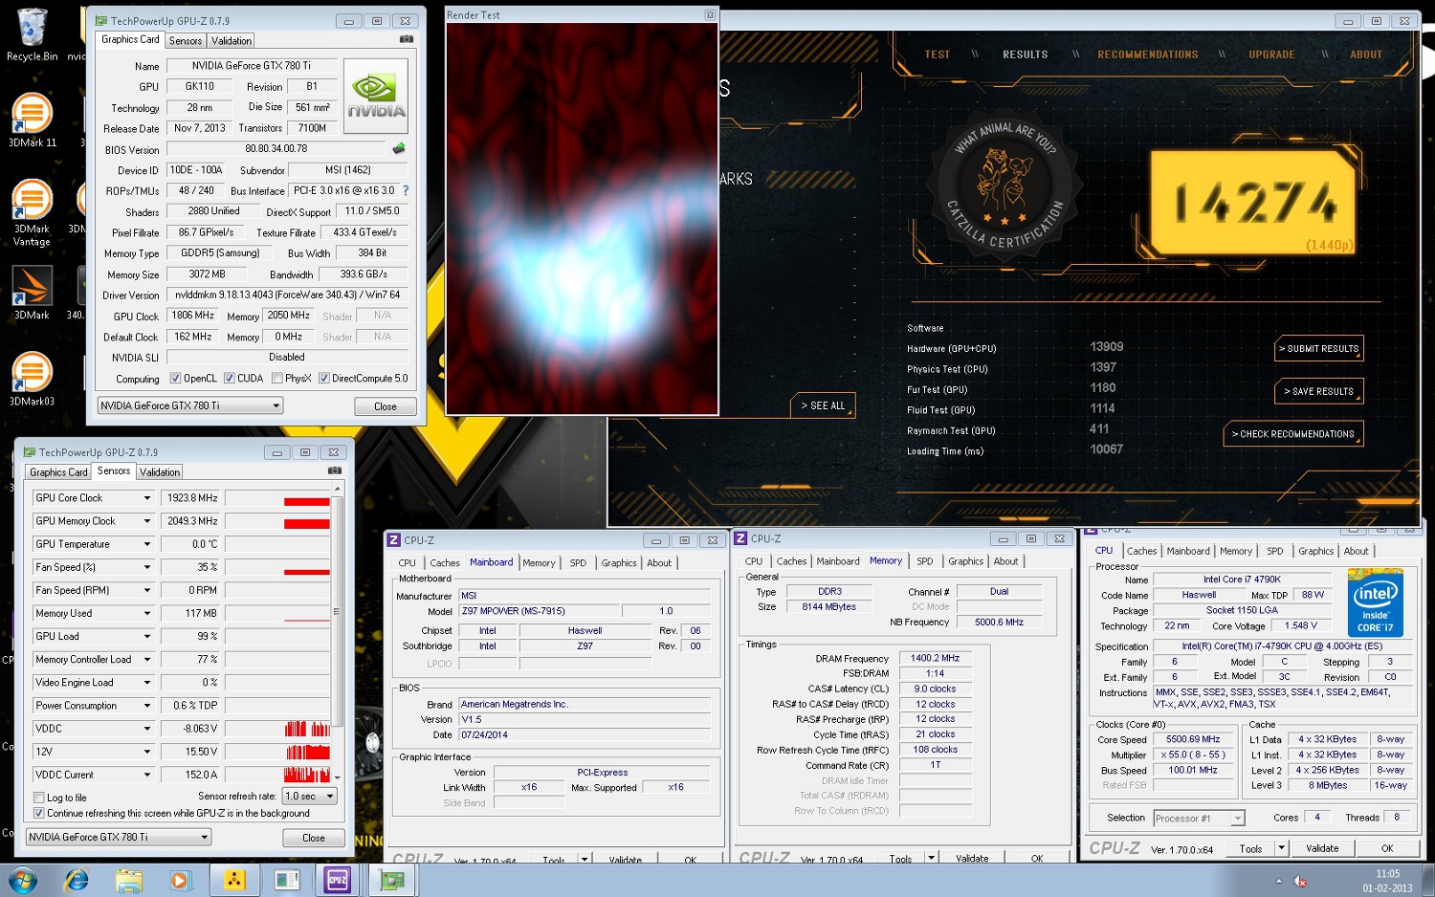Enable the Log to file checkbox
Screen dimensions: 1435x897
coord(39,798)
